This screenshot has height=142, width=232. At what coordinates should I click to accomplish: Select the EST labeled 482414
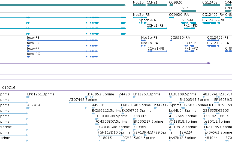coord(34,105)
